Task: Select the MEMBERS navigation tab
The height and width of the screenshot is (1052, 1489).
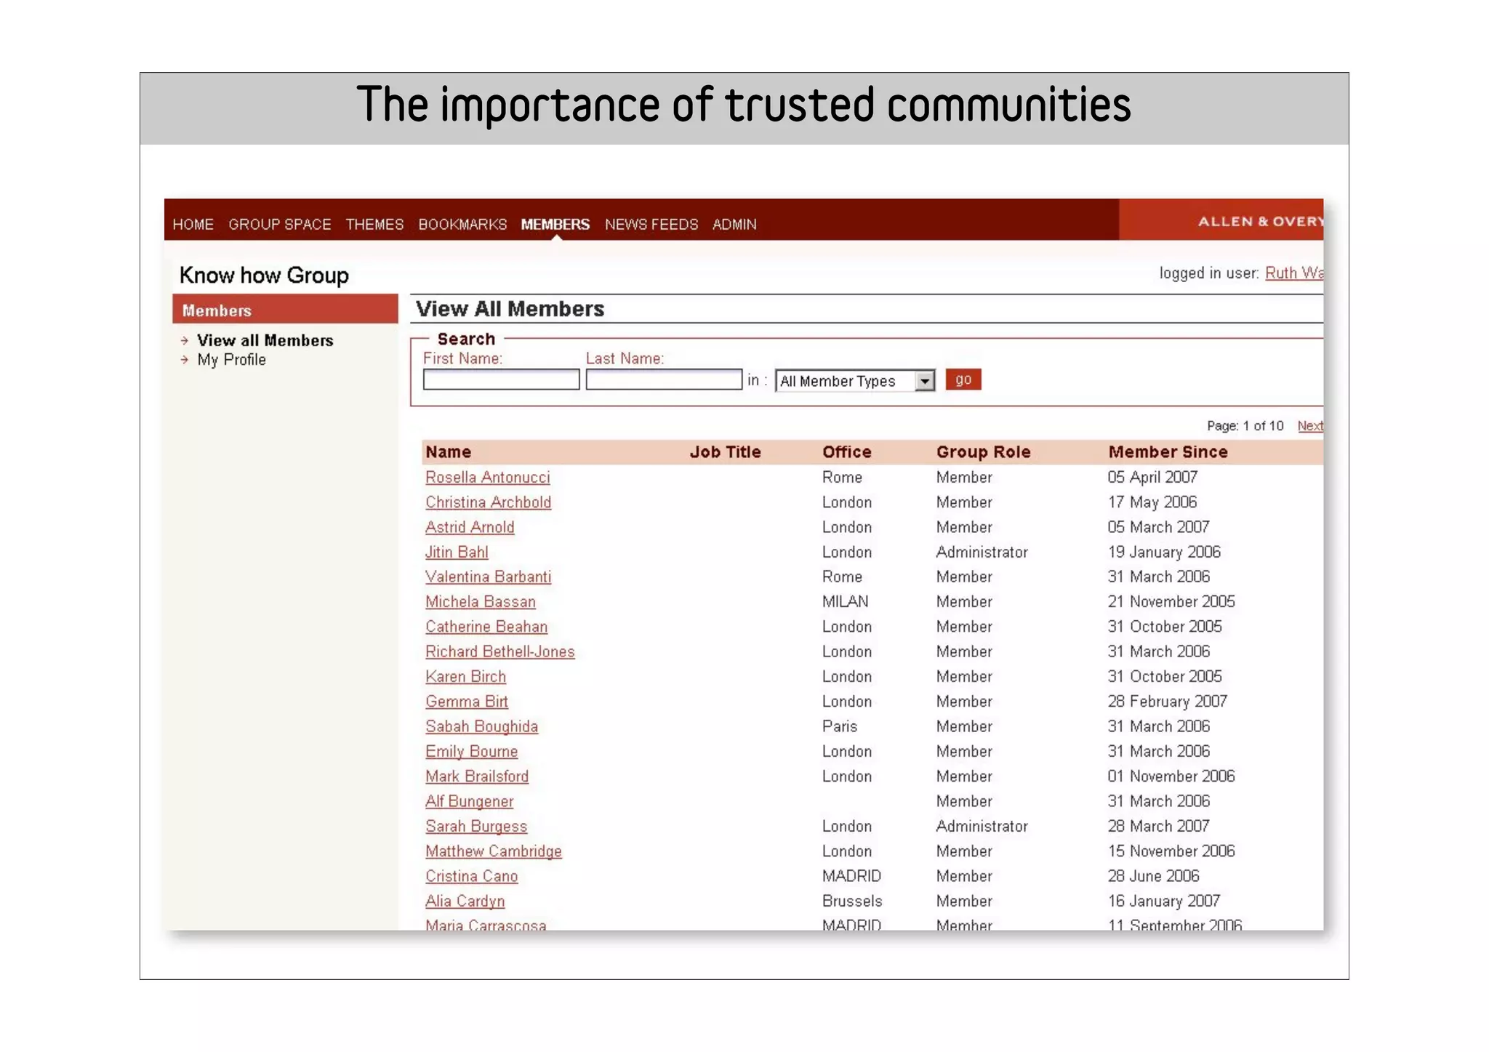Action: click(x=555, y=225)
